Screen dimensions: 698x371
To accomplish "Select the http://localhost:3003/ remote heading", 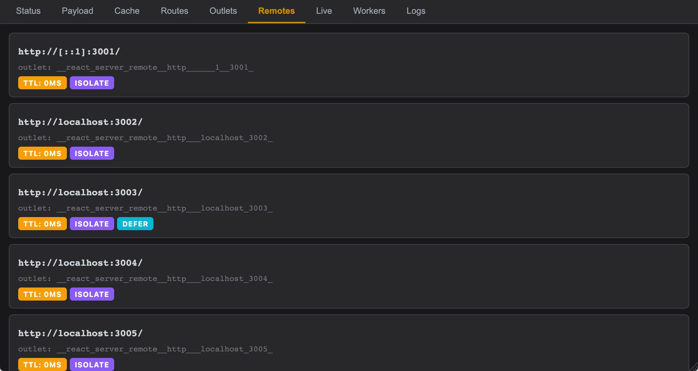I will (80, 192).
